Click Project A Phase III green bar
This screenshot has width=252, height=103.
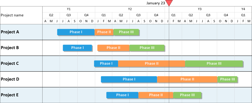tap(126, 32)
